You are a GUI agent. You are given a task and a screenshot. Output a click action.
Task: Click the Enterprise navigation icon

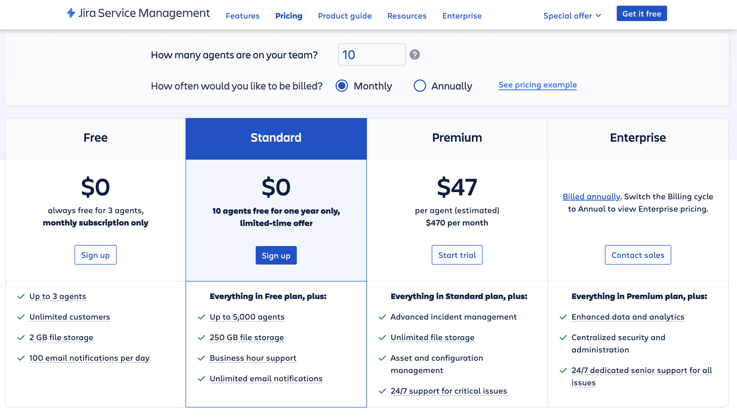[462, 15]
